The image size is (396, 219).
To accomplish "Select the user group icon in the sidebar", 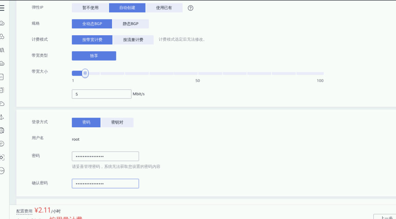I will click(x=3, y=37).
